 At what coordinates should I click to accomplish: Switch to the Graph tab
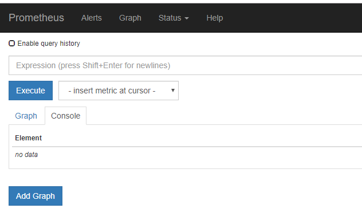pyautogui.click(x=26, y=116)
